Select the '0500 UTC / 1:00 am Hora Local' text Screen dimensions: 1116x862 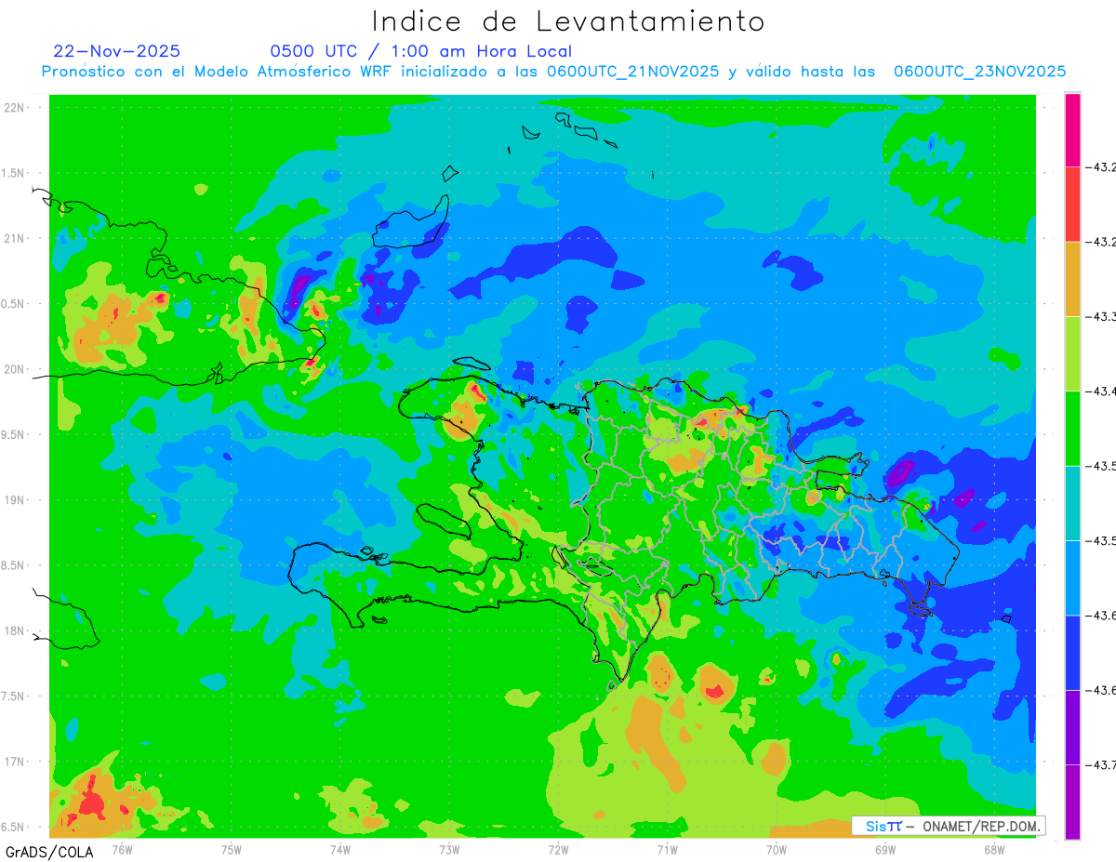pyautogui.click(x=420, y=51)
